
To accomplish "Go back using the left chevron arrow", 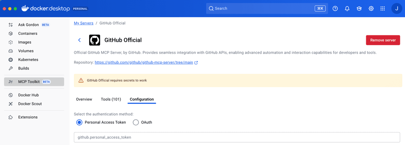I will pos(80,40).
